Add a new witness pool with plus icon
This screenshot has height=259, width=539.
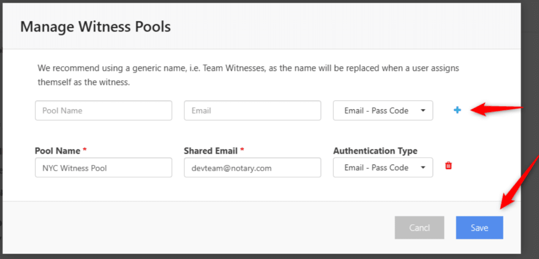click(457, 110)
